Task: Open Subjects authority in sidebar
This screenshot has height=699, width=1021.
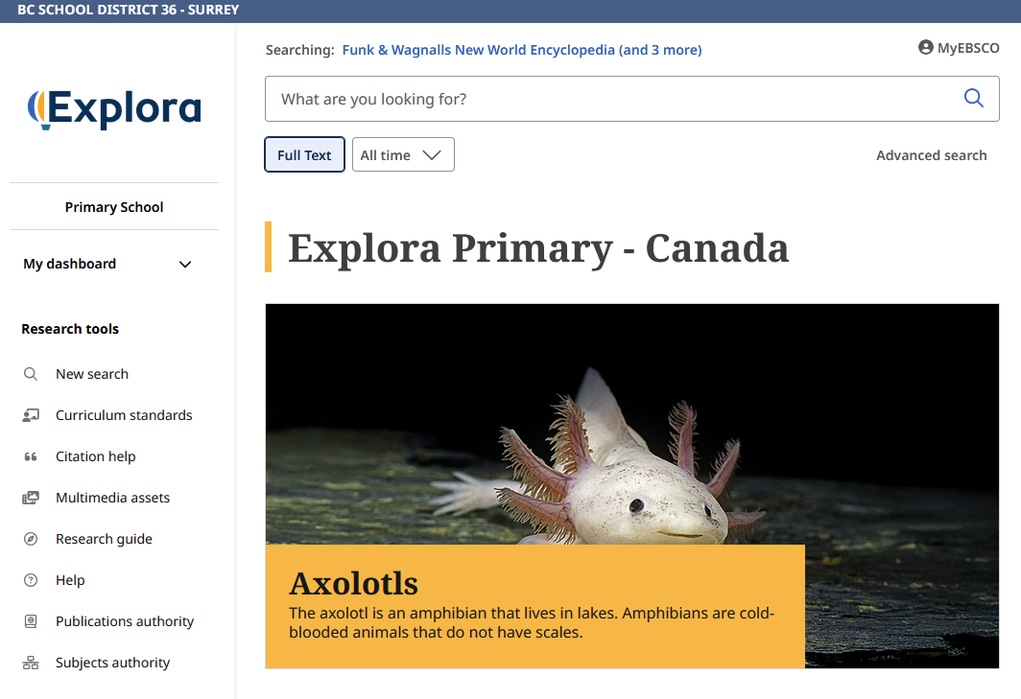Action: (x=112, y=663)
